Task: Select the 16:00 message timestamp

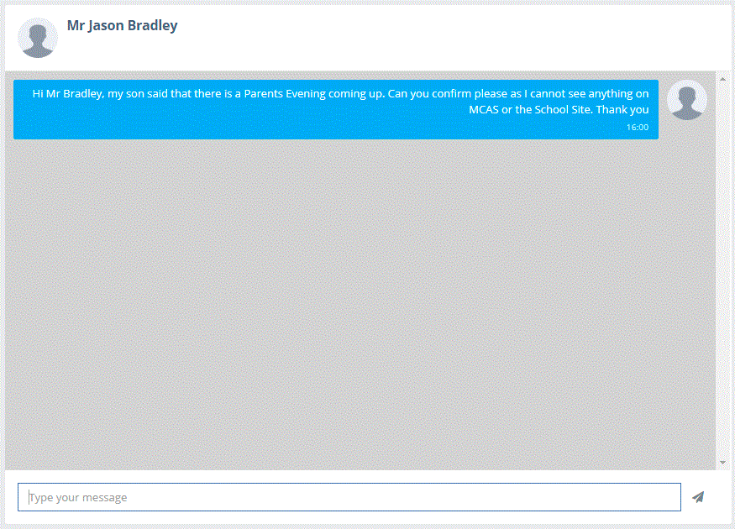Action: coord(638,128)
